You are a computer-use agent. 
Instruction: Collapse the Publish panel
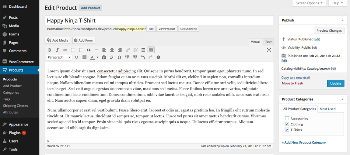[x=343, y=20]
